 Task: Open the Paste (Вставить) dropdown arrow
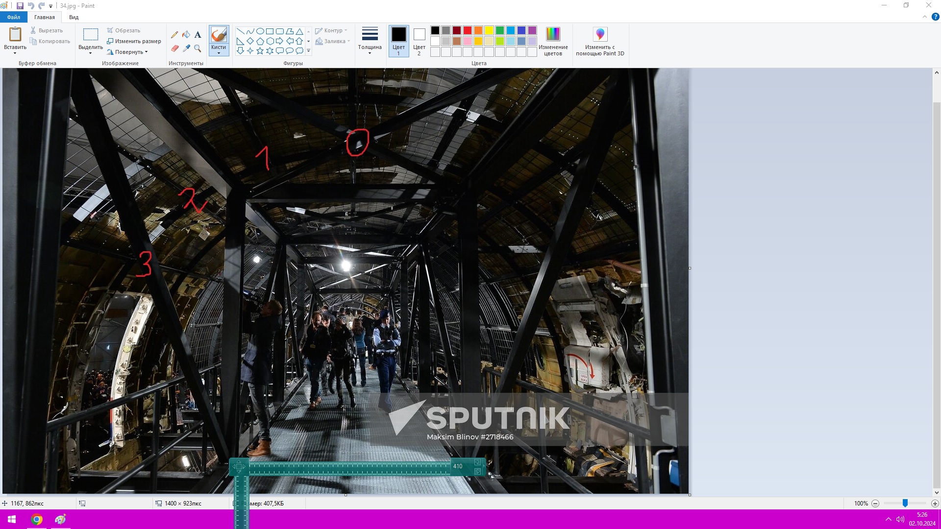(15, 53)
